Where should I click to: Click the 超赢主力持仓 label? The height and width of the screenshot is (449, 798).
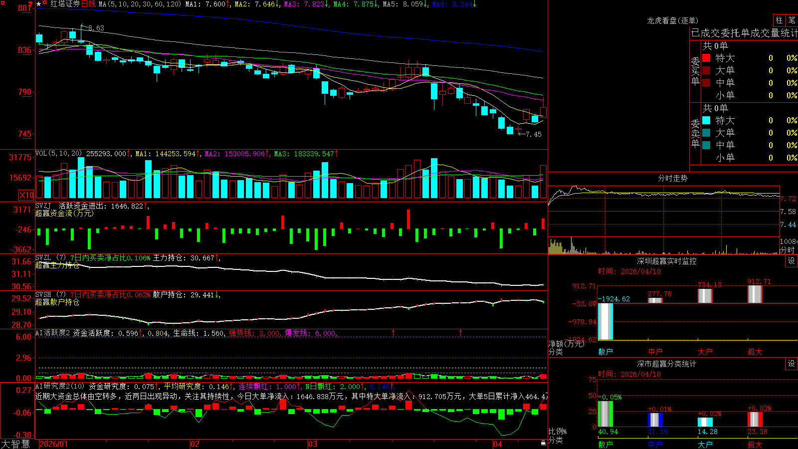click(x=57, y=265)
